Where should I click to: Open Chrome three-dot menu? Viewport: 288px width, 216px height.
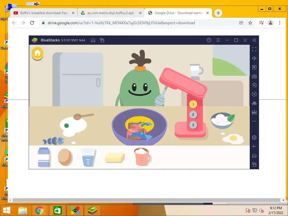click(280, 23)
